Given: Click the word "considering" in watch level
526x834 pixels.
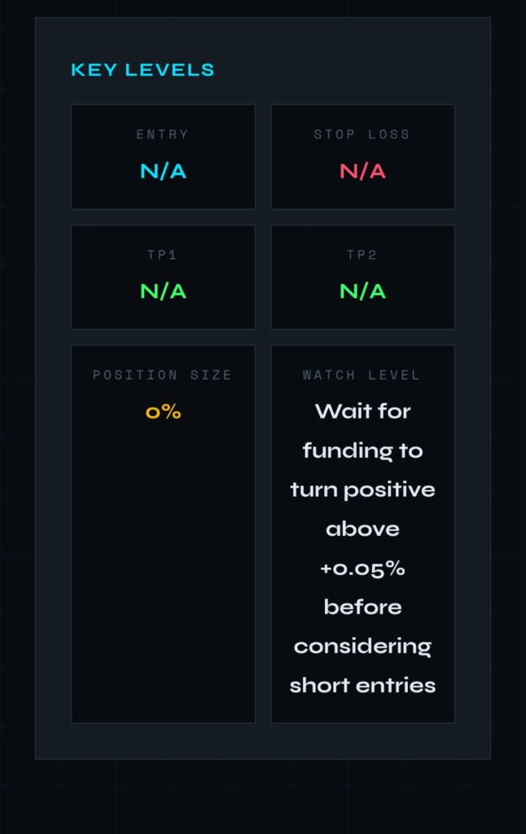Looking at the screenshot, I should (362, 647).
